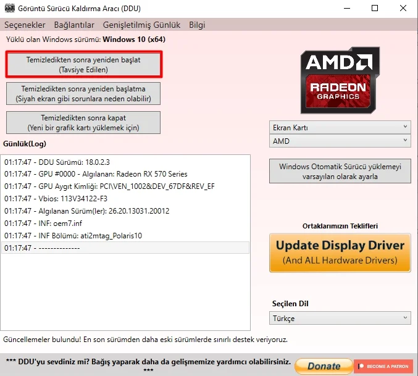Minimize the DDU window

(x=347, y=9)
